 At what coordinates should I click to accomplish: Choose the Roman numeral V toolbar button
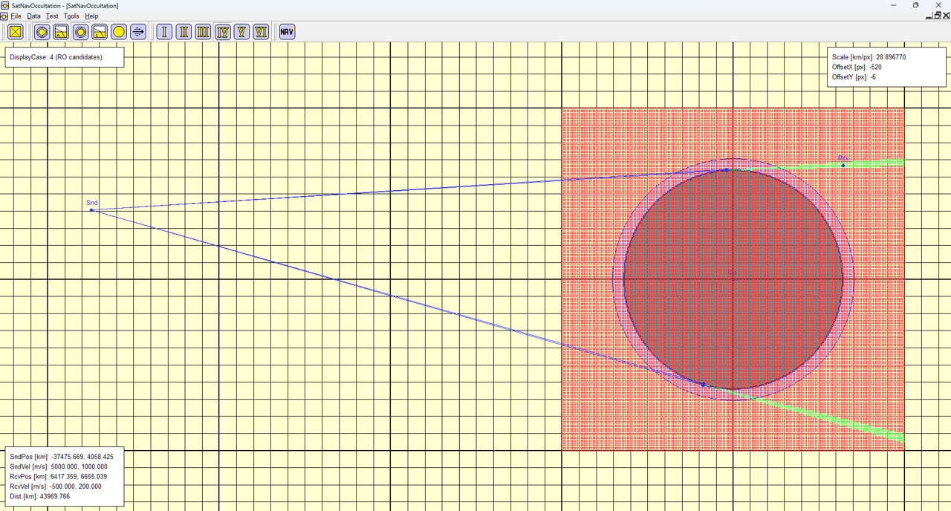click(241, 32)
